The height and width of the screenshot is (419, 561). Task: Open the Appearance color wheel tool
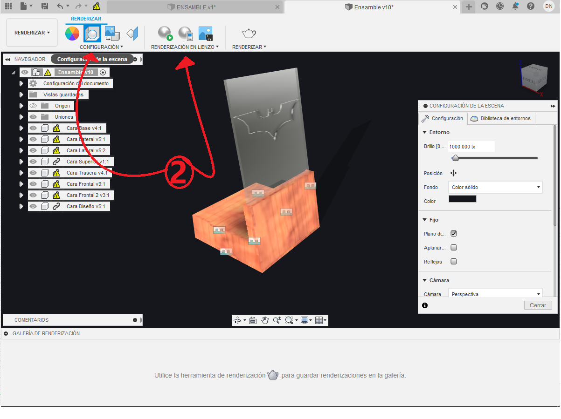[72, 33]
